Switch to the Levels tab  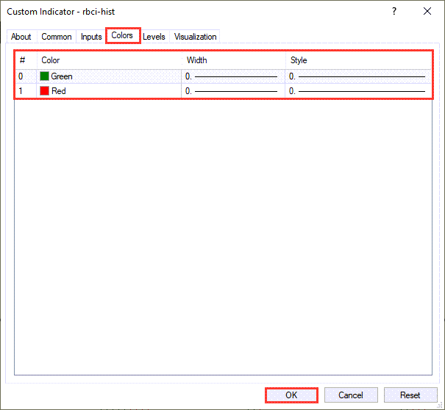coord(154,37)
